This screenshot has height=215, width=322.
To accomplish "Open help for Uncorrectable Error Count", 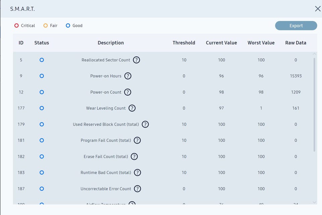I will tap(137, 189).
